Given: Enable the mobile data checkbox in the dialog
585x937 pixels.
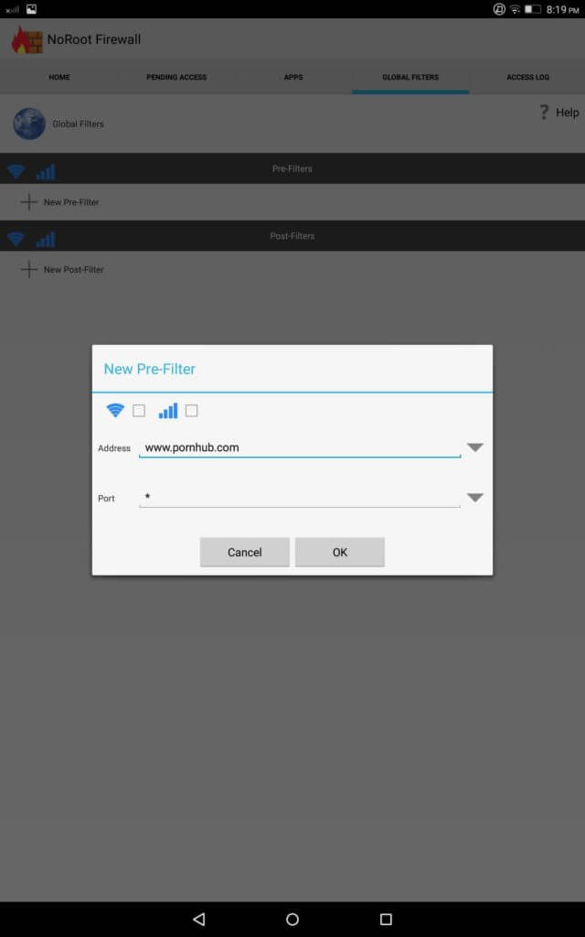Looking at the screenshot, I should coord(191,411).
